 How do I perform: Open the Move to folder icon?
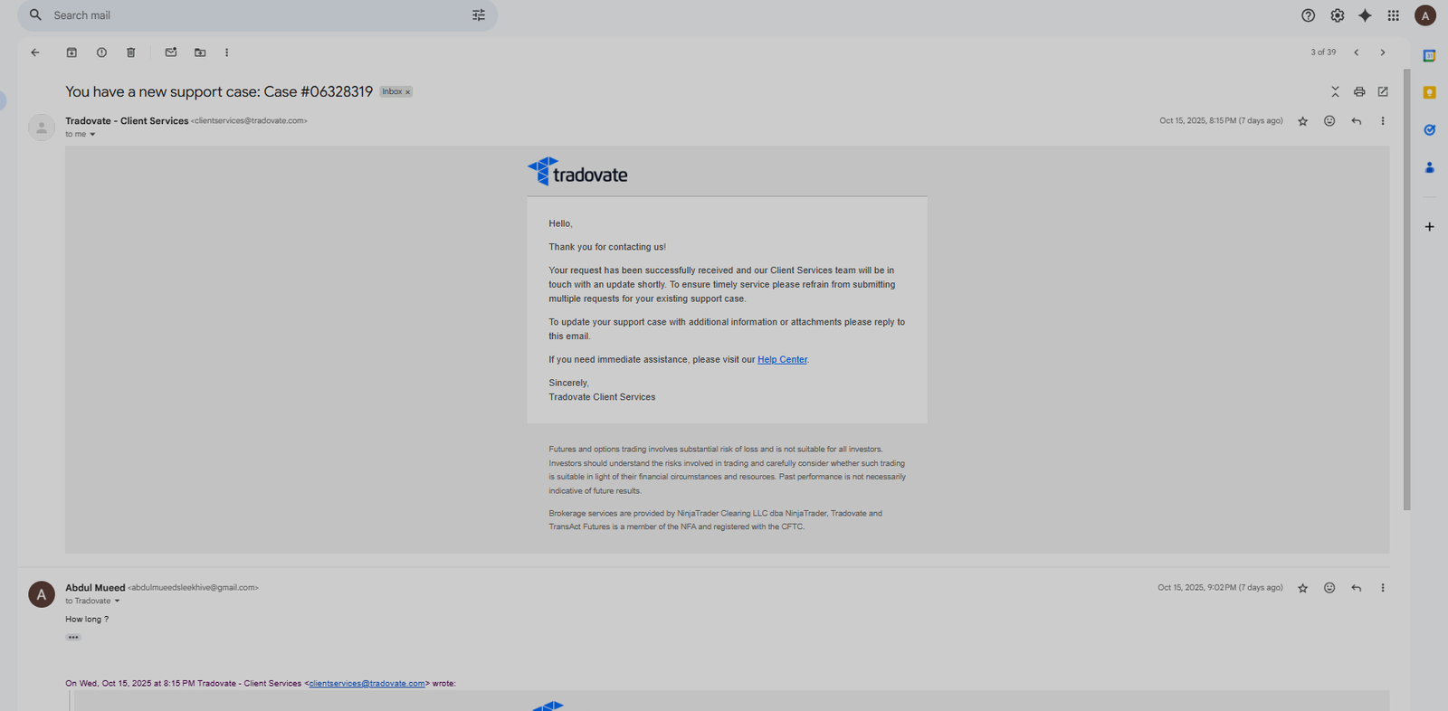(200, 52)
